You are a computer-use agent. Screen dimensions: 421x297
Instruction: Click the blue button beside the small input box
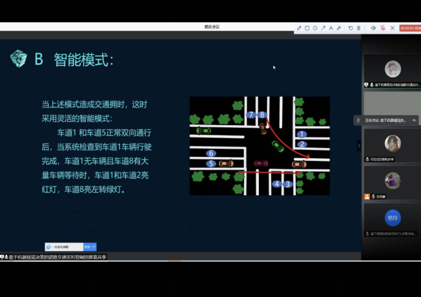pos(90,247)
